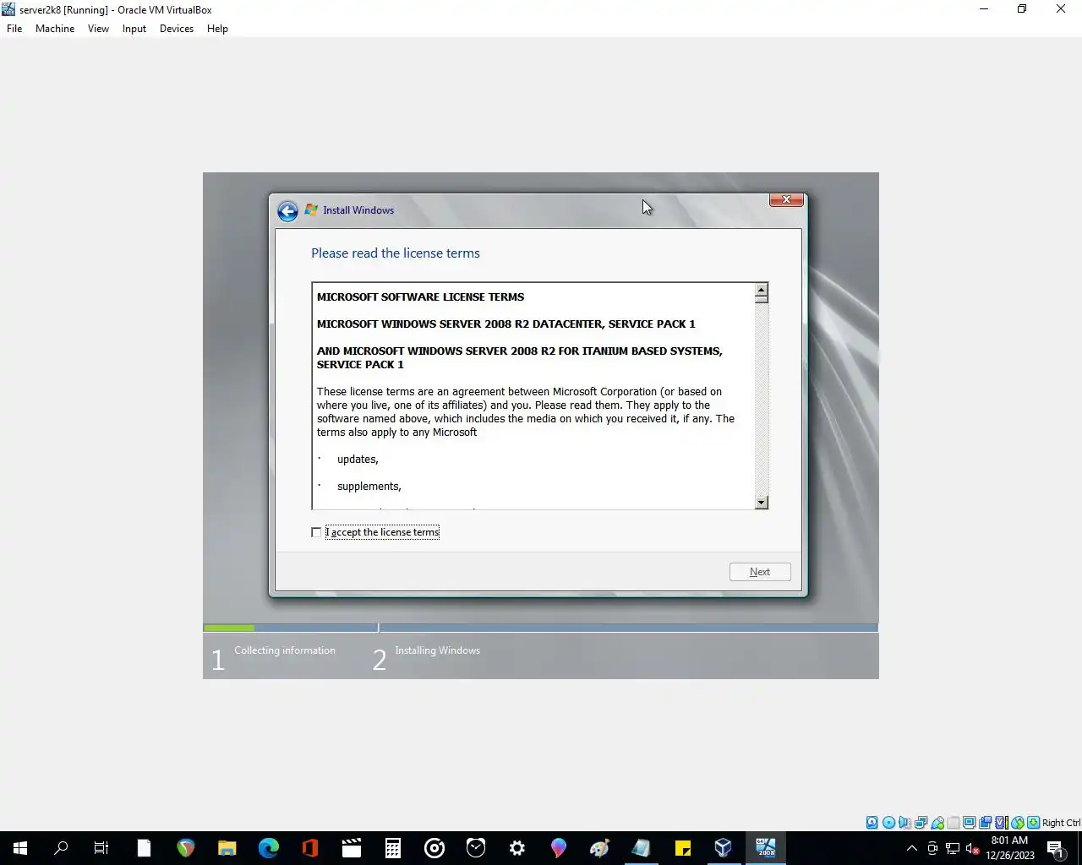Click the muted volume tray icon
The height and width of the screenshot is (865, 1082).
pyautogui.click(x=972, y=848)
